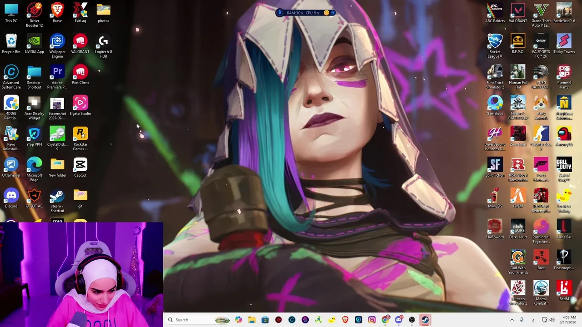Launch Battlefield 6 desktop icon
This screenshot has height=327, width=582.
pos(564,13)
